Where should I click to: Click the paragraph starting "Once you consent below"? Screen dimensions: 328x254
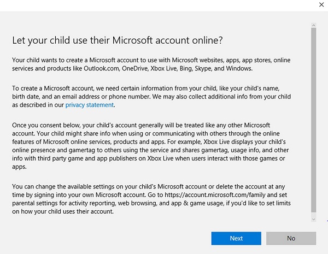pyautogui.click(x=150, y=146)
